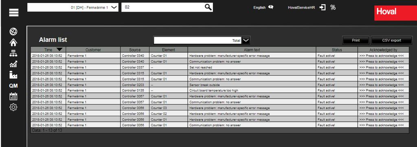The width and height of the screenshot is (417, 147).
Task: Open the factory plant icon in sidebar
Action: click(13, 75)
